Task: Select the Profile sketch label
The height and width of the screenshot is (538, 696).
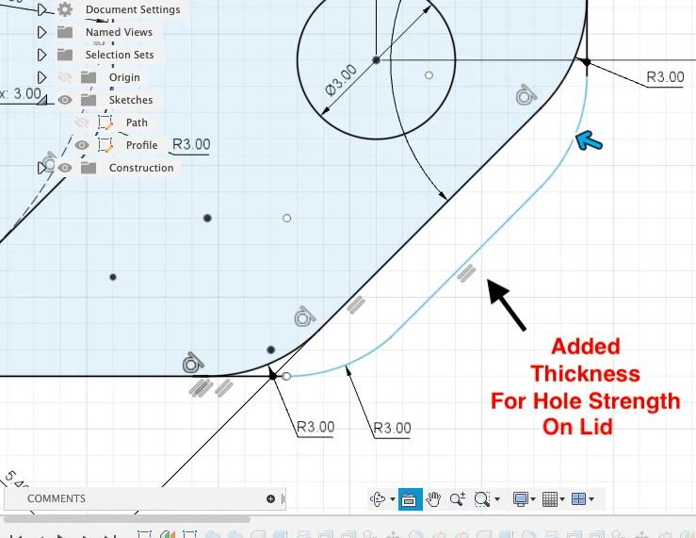Action: coord(141,145)
